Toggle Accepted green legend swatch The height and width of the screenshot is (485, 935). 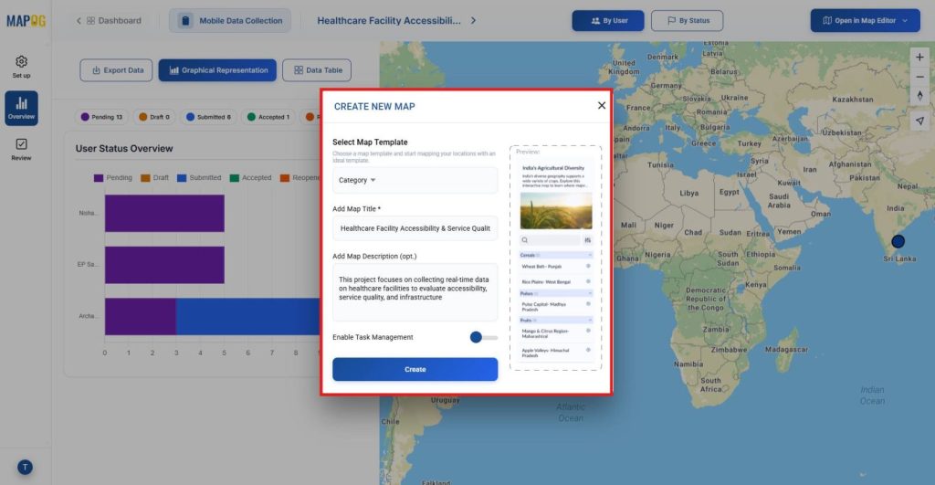pos(235,178)
